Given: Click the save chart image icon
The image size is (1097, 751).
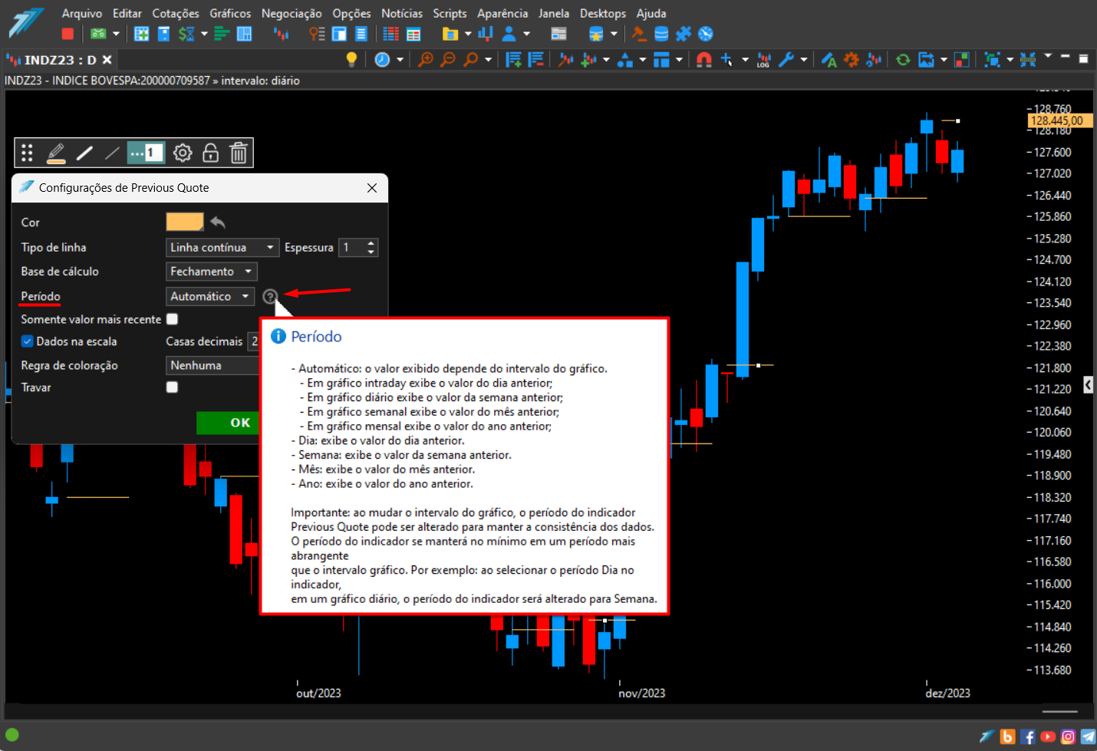Looking at the screenshot, I should coord(926,59).
